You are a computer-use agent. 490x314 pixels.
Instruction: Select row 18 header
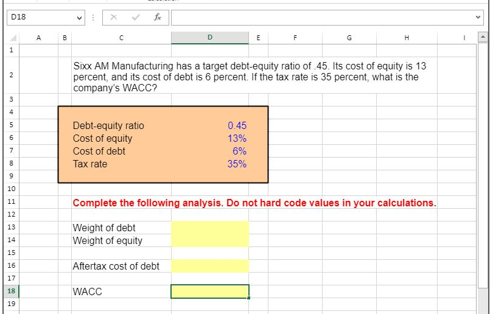tap(11, 291)
